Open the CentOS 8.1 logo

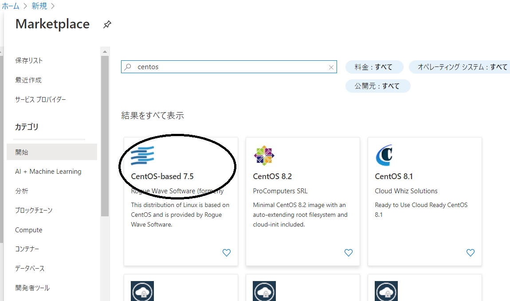pos(384,155)
